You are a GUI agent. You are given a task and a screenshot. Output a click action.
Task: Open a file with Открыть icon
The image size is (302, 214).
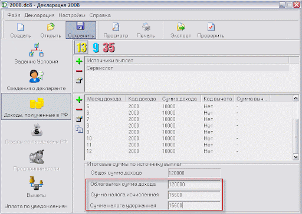point(51,30)
